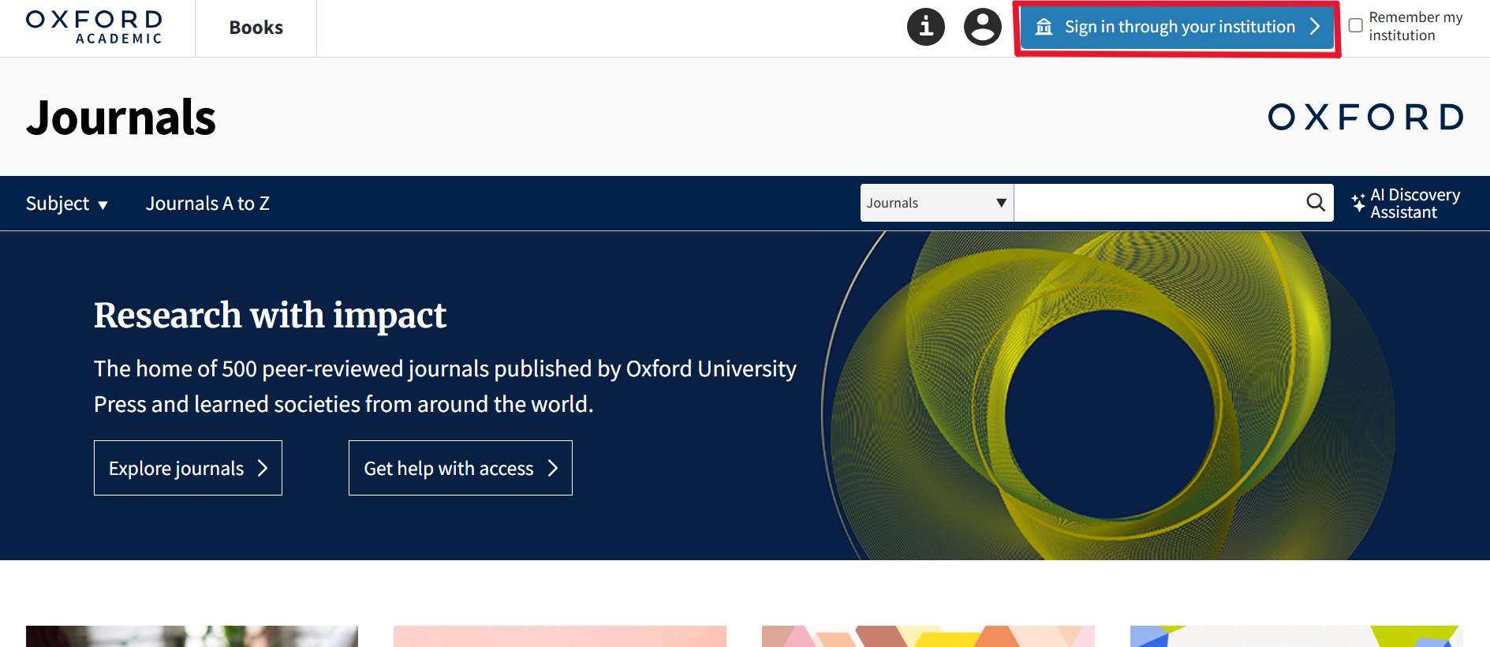Click the information icon in header
1490x647 pixels.
pos(925,27)
